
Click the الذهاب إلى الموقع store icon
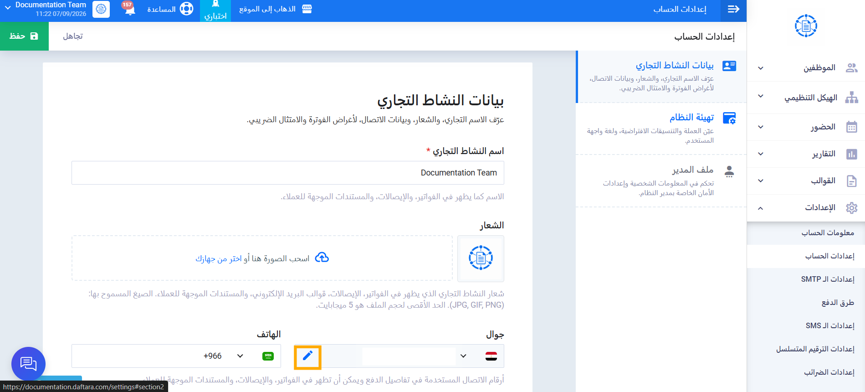[x=307, y=9]
